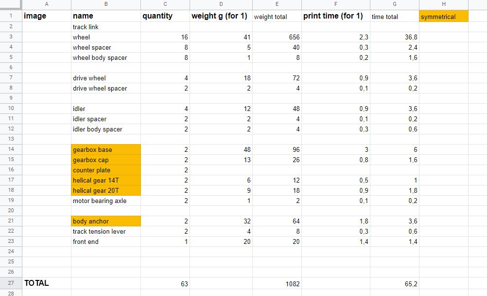487x296 pixels.
Task: Select the front end name cell
Action: 106,241
